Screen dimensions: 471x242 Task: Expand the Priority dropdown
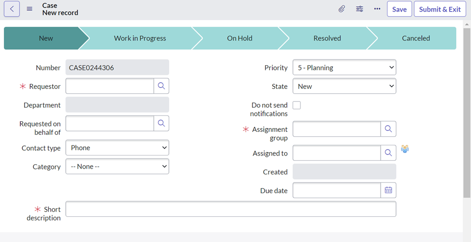pos(344,68)
